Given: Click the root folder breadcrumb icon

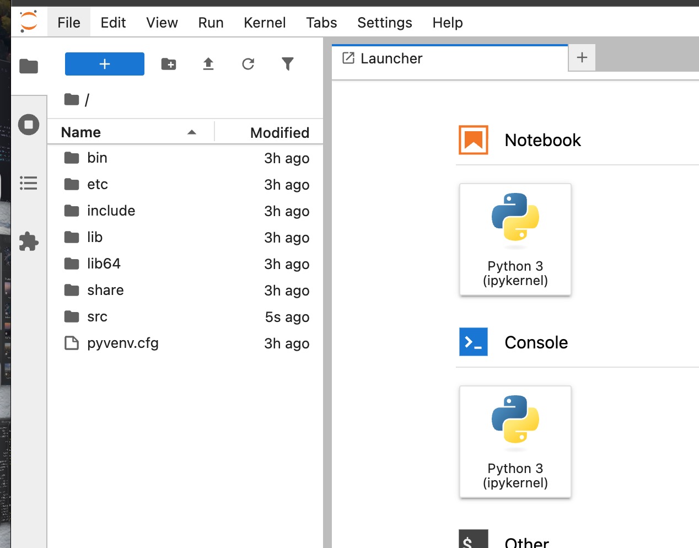Looking at the screenshot, I should point(72,99).
